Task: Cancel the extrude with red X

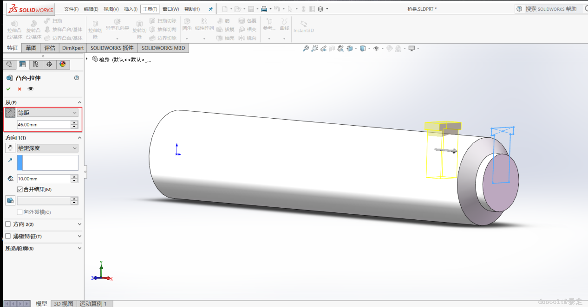Action: (20, 89)
